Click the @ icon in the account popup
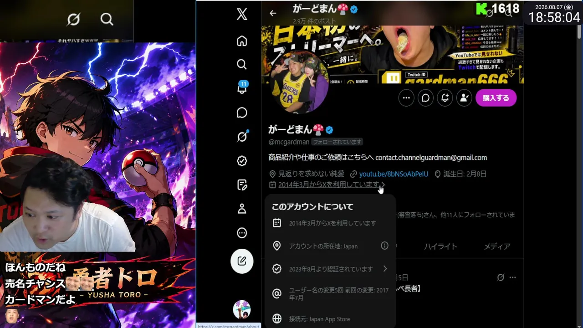 coord(277,294)
